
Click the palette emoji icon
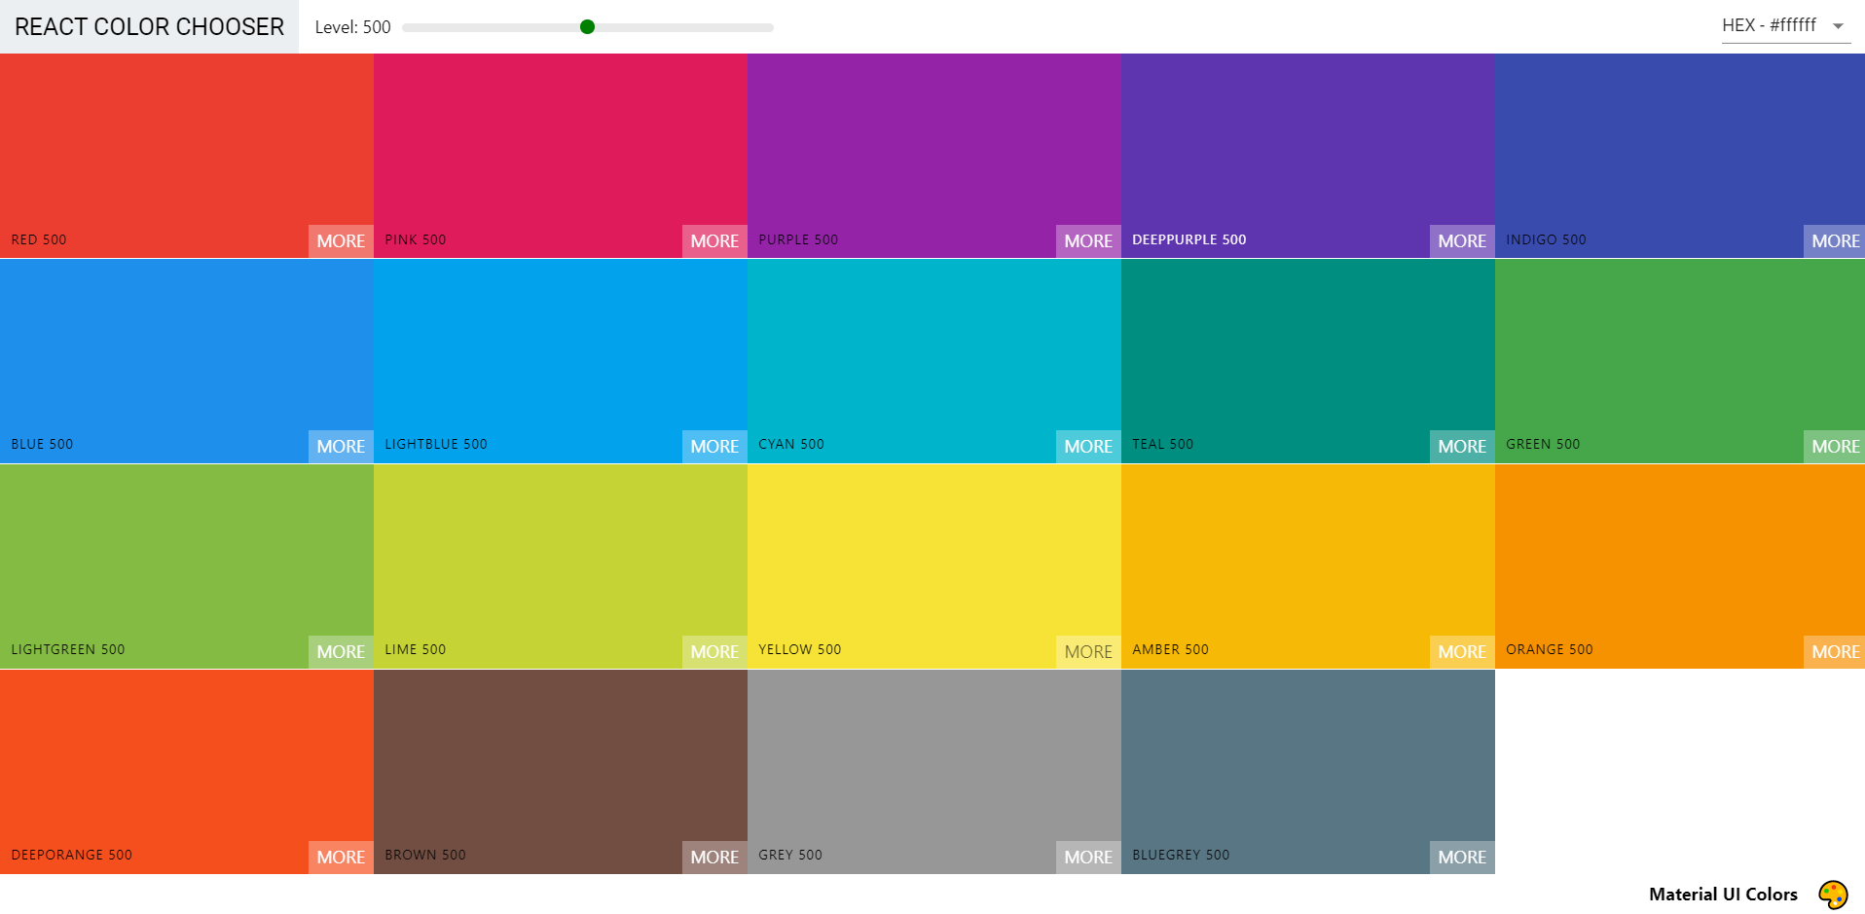click(1834, 893)
